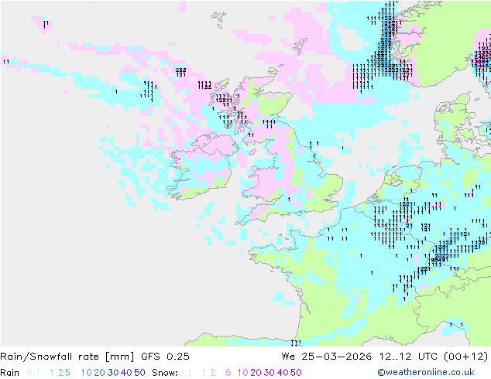The height and width of the screenshot is (379, 491).
Task: Select the Rain 20 legend color value
Action: [x=99, y=373]
